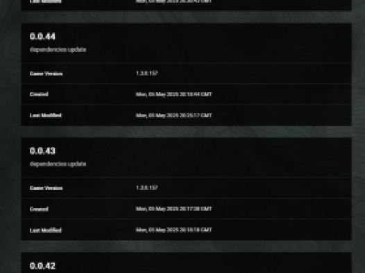Click the Last Modified date in topmost partial card
Viewport: 365px width, 273px height.
tap(174, 1)
